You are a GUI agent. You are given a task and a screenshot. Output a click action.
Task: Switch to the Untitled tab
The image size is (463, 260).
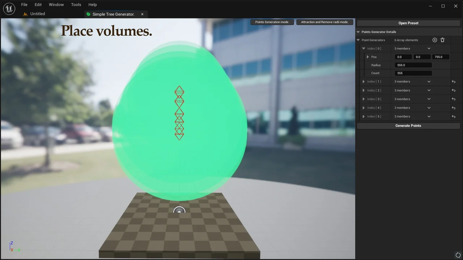tap(37, 14)
